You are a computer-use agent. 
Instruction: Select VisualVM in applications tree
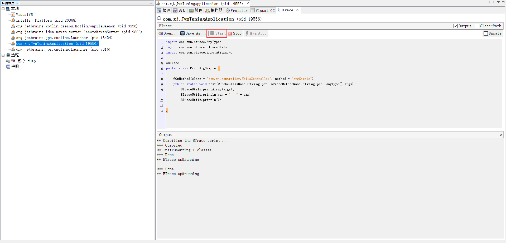tap(24, 14)
